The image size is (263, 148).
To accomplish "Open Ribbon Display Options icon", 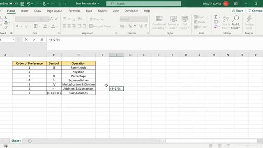I will pos(236,4).
